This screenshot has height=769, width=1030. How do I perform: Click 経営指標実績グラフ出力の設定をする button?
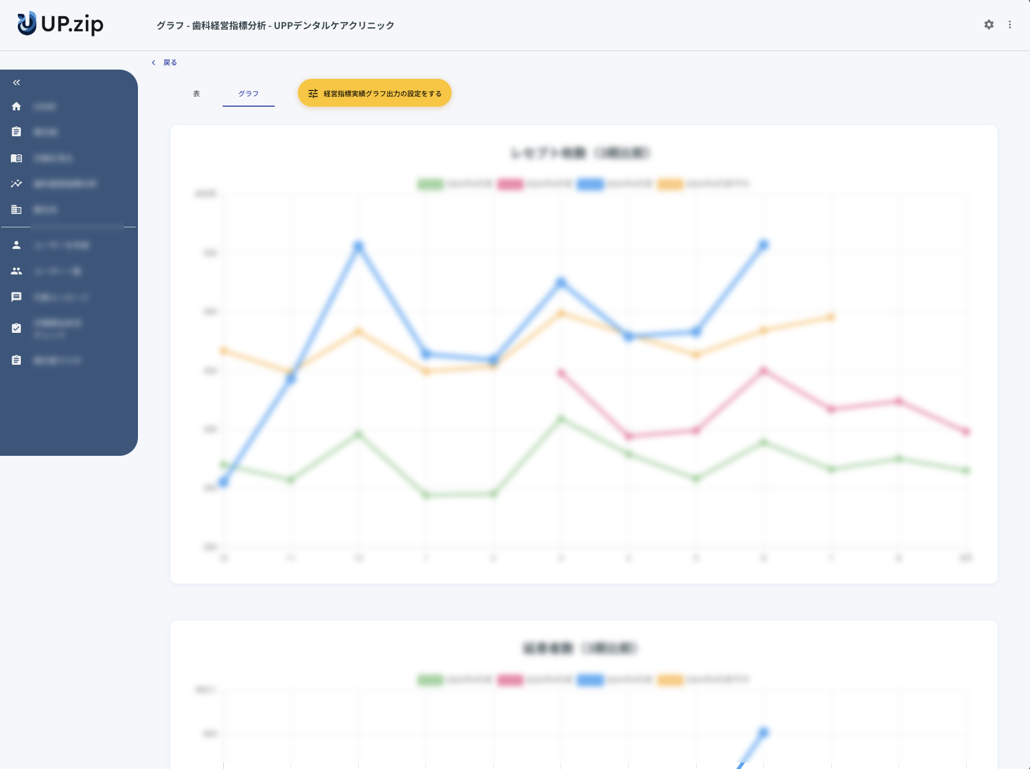coord(374,93)
